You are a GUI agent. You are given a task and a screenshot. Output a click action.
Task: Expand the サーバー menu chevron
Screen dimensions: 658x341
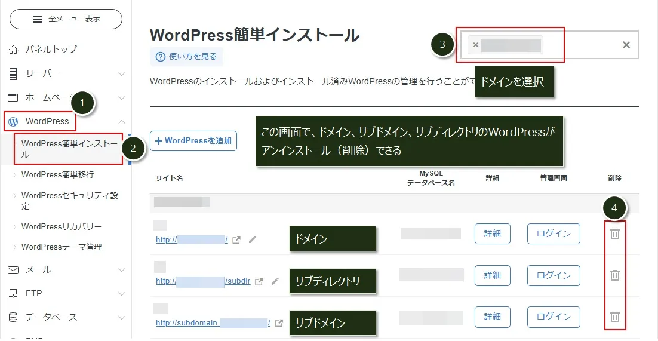[122, 74]
